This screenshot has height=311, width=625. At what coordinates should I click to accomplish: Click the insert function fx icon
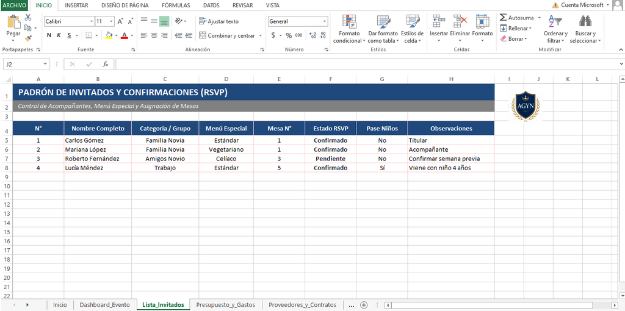point(105,64)
